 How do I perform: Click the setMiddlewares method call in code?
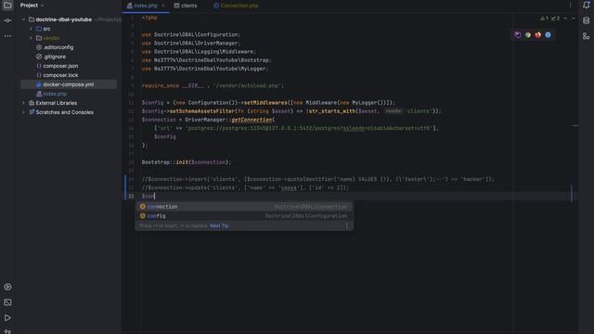click(x=265, y=103)
